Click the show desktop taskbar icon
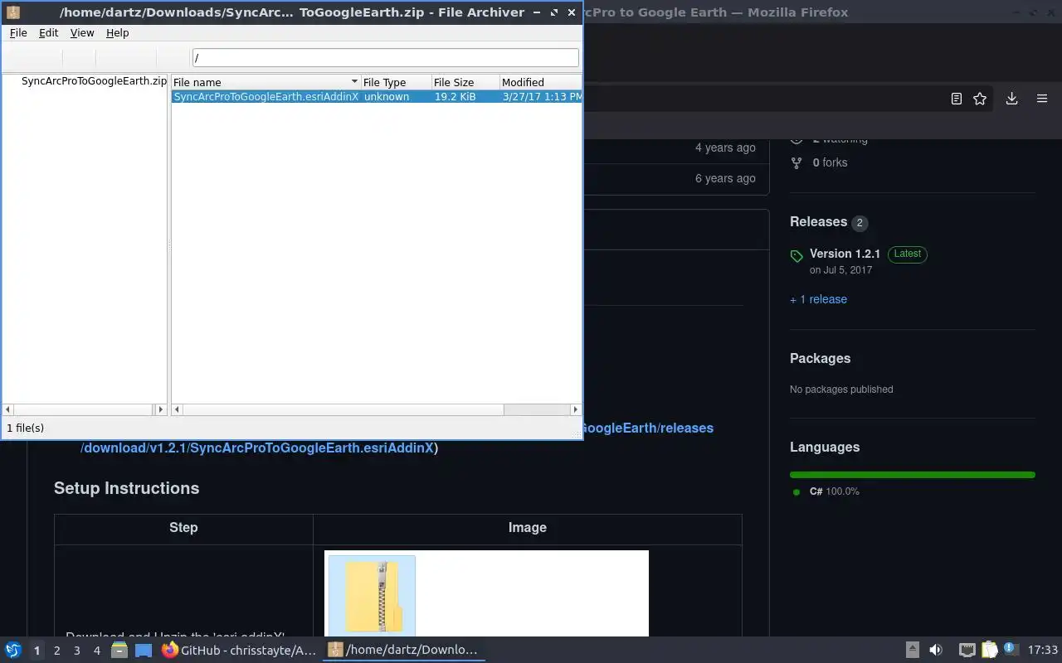The height and width of the screenshot is (663, 1062). coord(144,651)
